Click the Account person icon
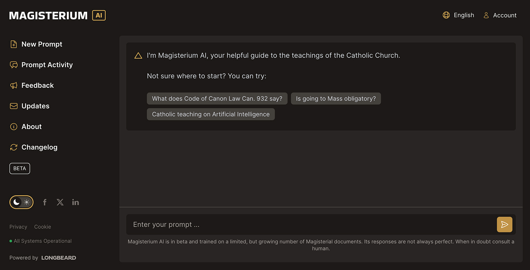Screen dimensions: 530x270 pos(486,15)
